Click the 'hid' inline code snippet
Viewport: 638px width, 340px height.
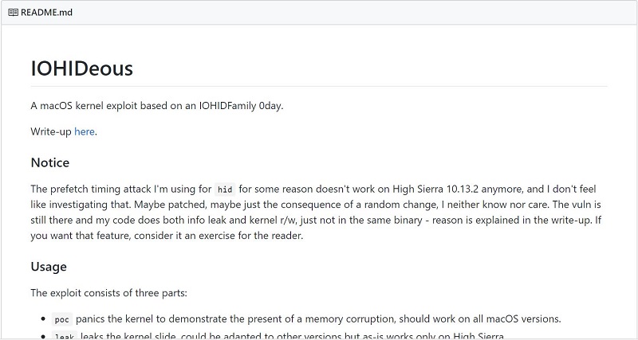[225, 190]
